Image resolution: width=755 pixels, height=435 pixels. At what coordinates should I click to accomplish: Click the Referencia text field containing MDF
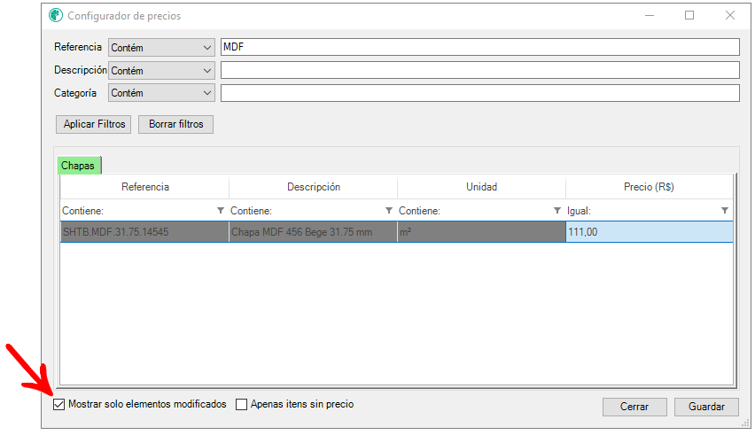[x=479, y=48]
